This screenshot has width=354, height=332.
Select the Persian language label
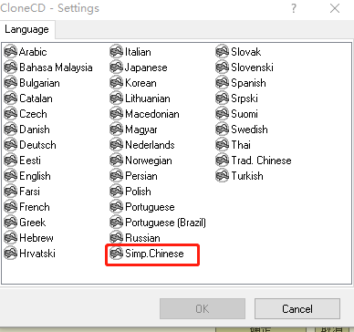coord(141,176)
